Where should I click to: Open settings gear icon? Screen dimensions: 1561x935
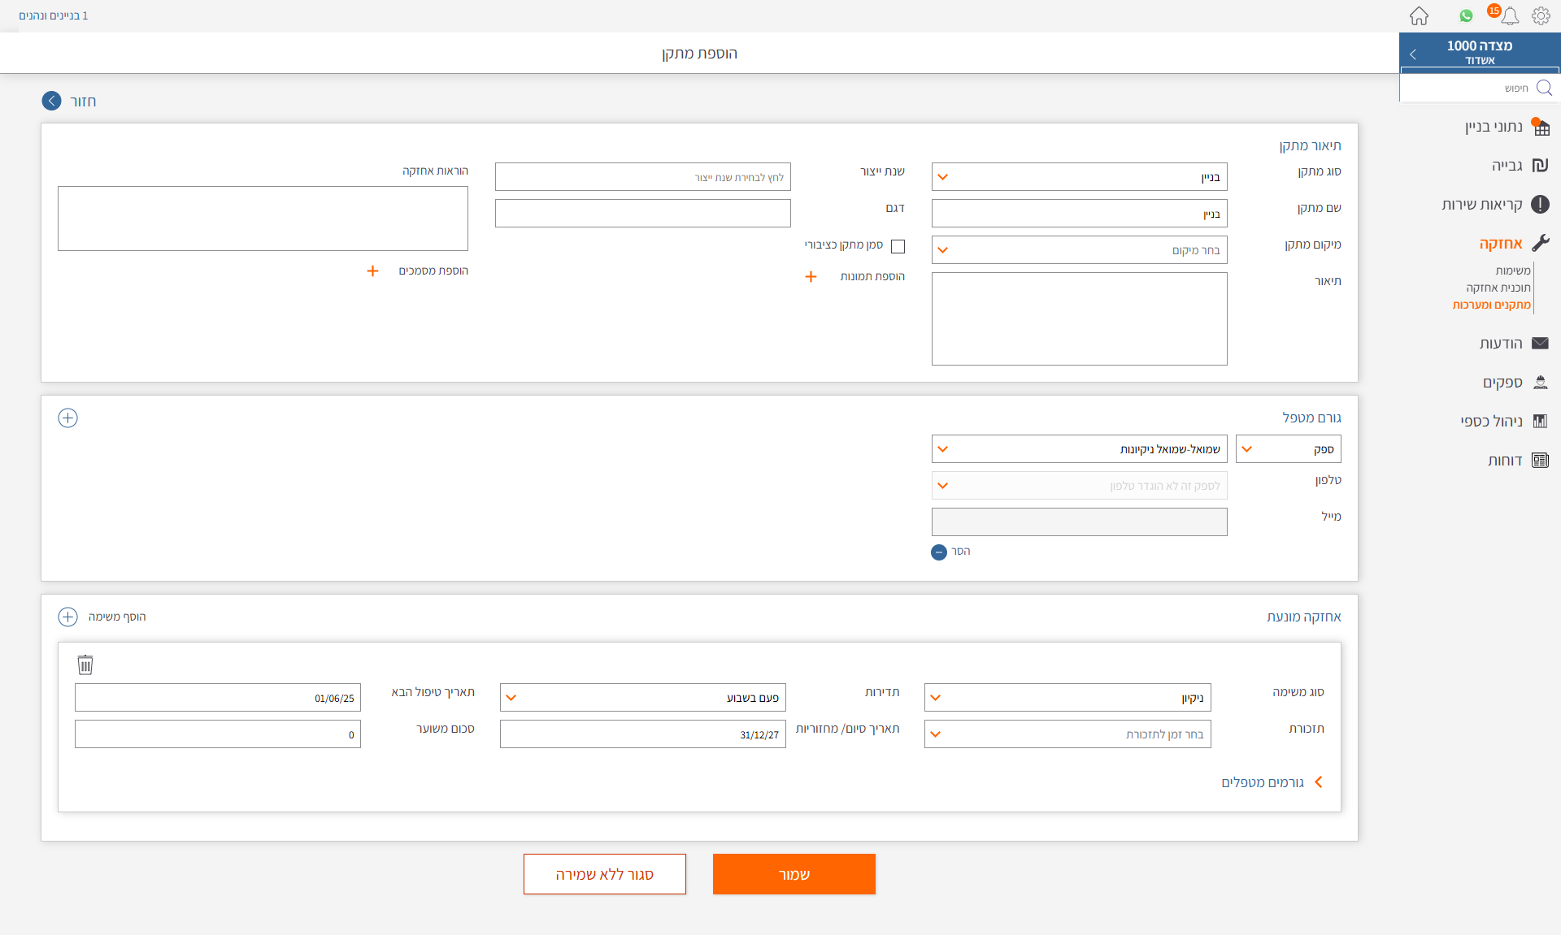click(x=1541, y=15)
